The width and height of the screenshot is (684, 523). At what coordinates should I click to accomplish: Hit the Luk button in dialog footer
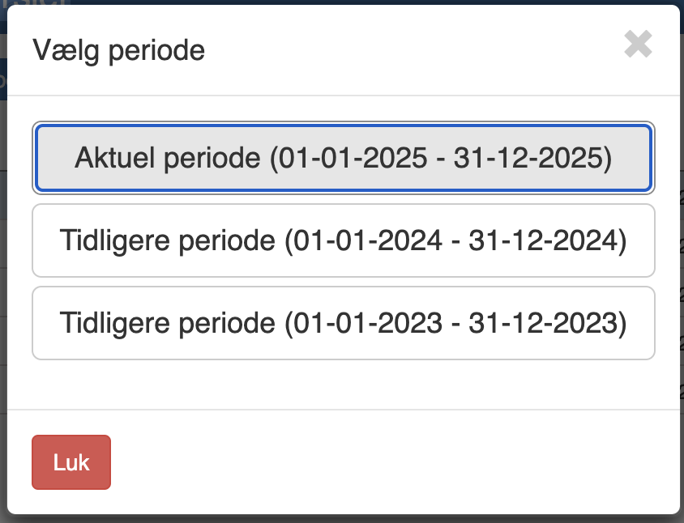pyautogui.click(x=71, y=462)
